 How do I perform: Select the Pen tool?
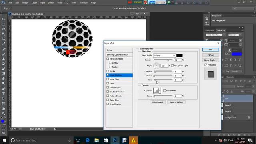point(4,89)
